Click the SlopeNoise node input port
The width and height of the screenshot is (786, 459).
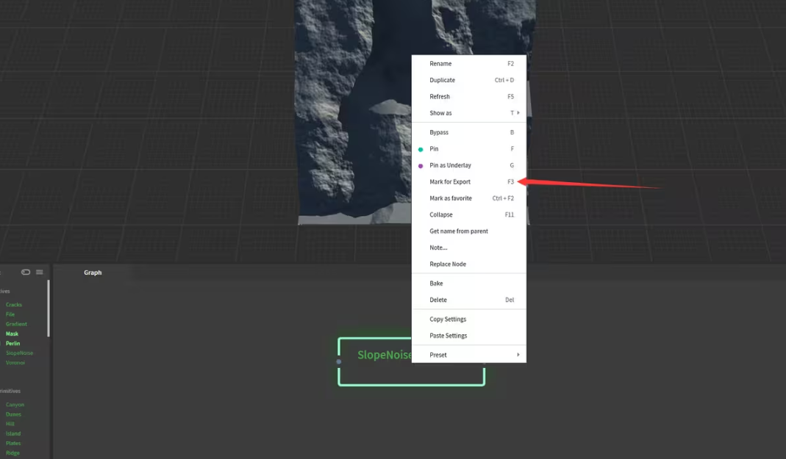[339, 361]
